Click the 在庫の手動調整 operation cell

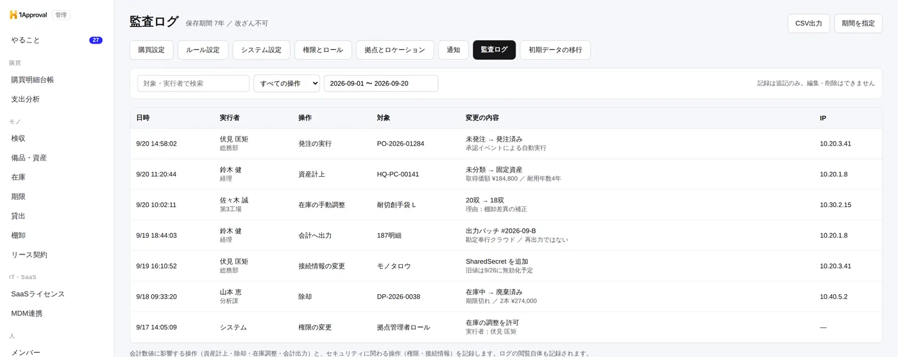321,205
